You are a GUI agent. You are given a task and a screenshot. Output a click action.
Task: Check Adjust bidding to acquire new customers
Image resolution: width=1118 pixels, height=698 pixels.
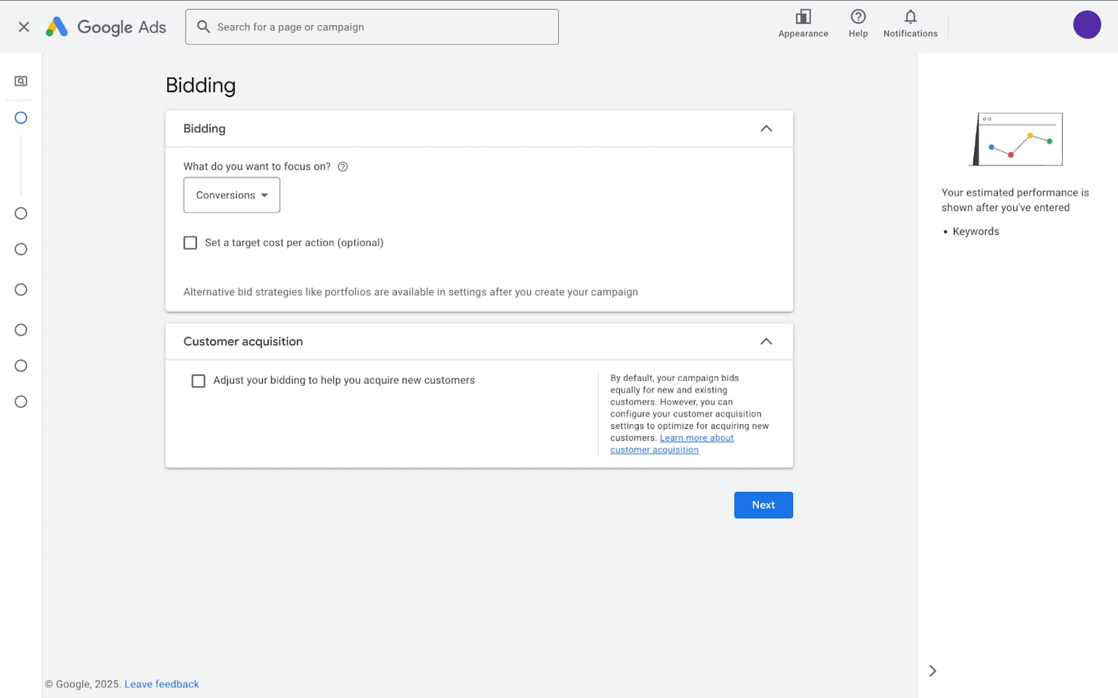198,381
